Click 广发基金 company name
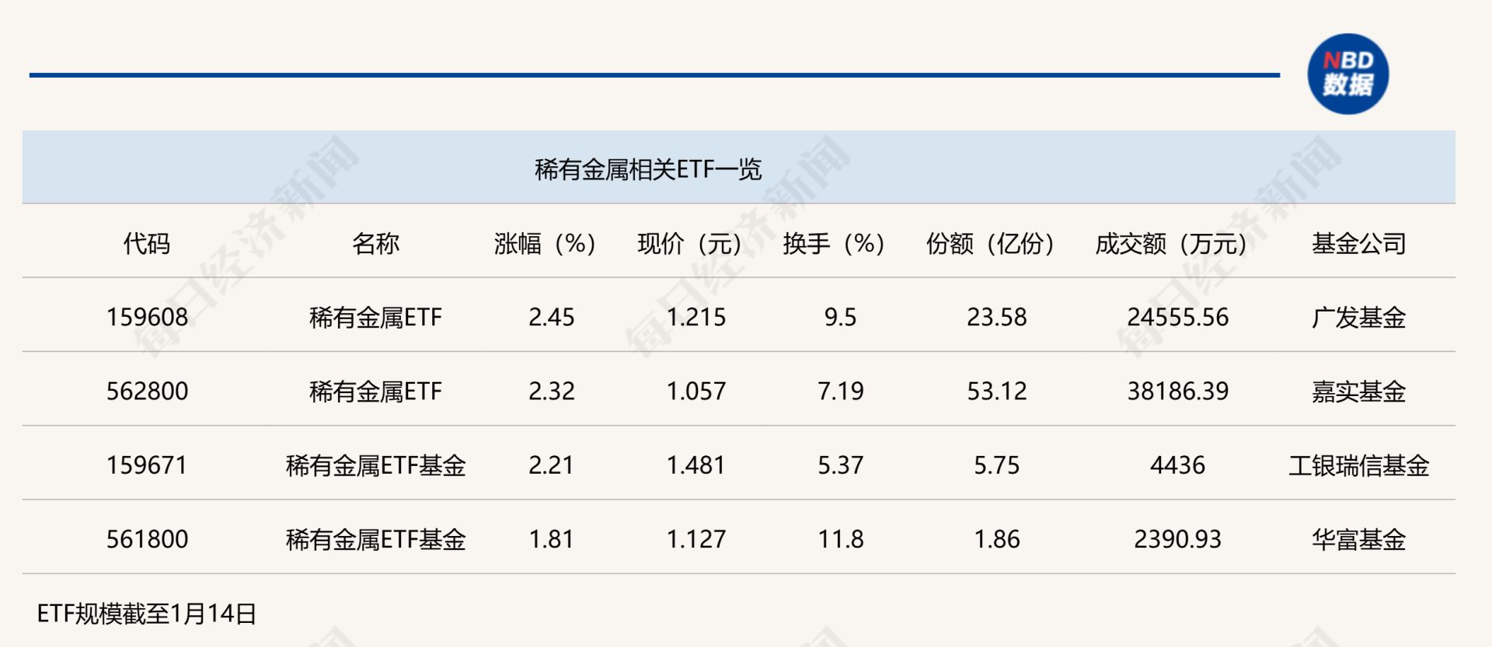 coord(1358,317)
